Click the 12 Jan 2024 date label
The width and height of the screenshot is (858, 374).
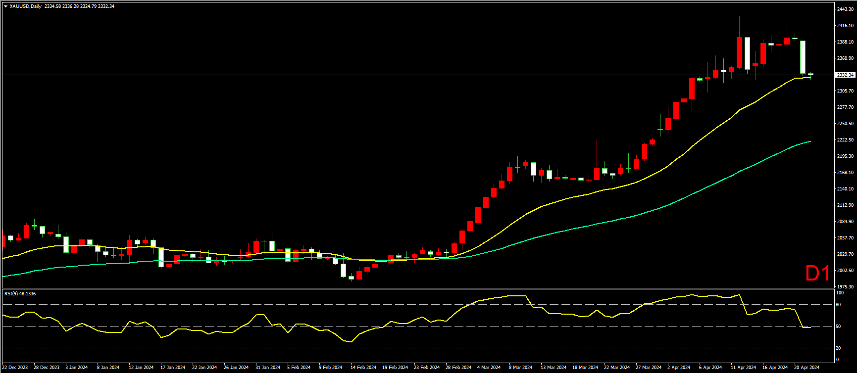tap(141, 368)
